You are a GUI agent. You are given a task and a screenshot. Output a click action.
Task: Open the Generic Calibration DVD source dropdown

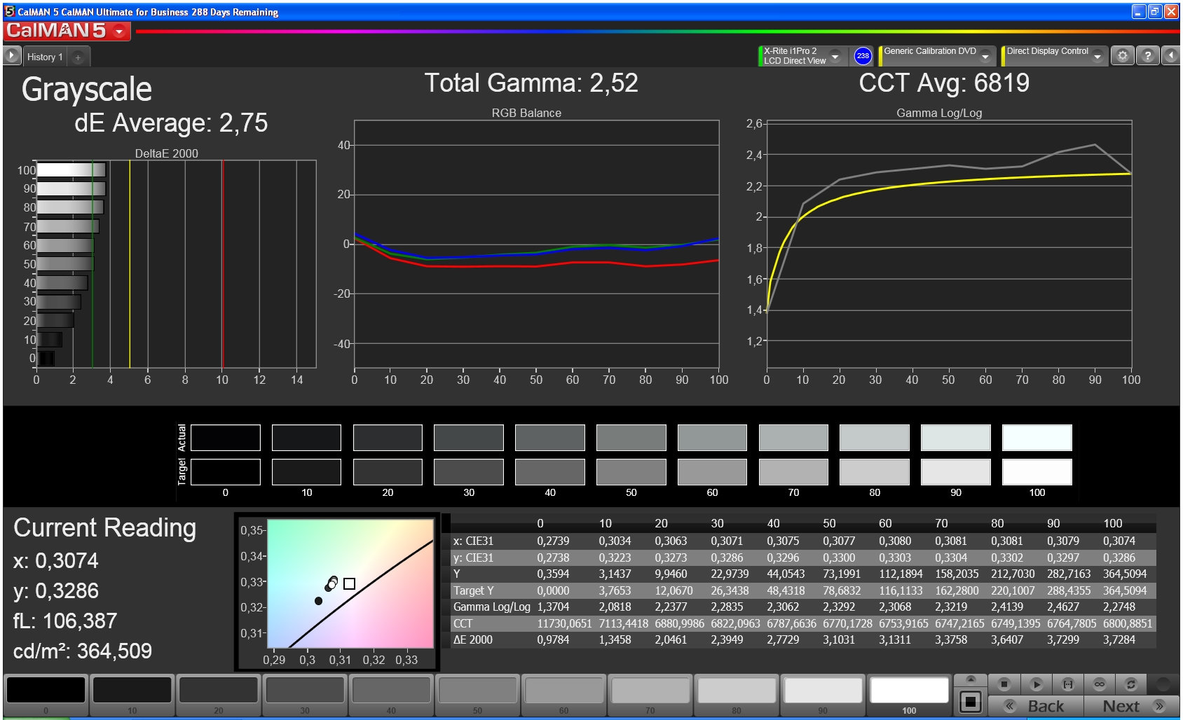985,56
